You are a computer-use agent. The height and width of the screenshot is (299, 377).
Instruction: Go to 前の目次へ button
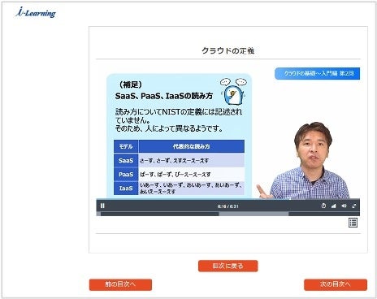pos(120,284)
